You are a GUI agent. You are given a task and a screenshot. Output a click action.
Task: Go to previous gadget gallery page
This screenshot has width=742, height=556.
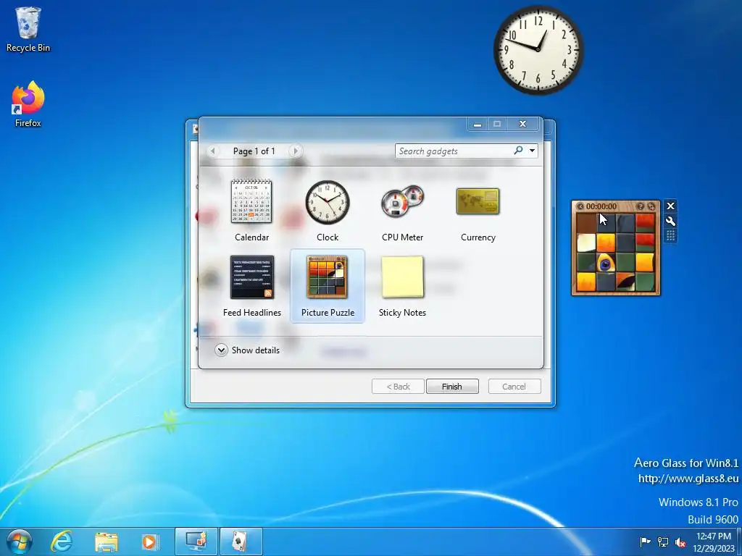213,151
